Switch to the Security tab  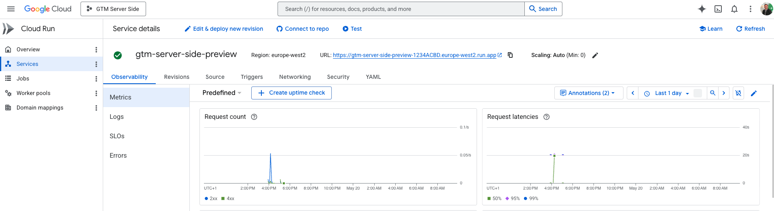338,77
